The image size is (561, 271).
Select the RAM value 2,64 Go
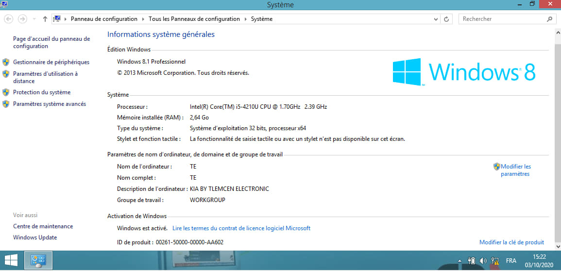pos(199,118)
